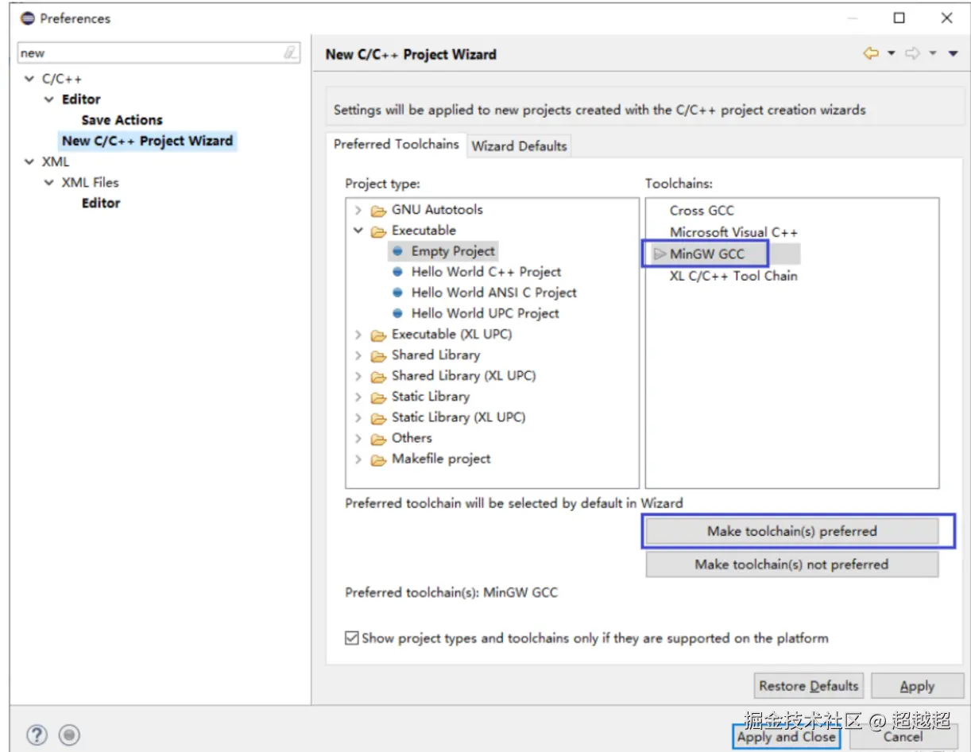Select Save Actions in the preferences tree

click(x=122, y=120)
